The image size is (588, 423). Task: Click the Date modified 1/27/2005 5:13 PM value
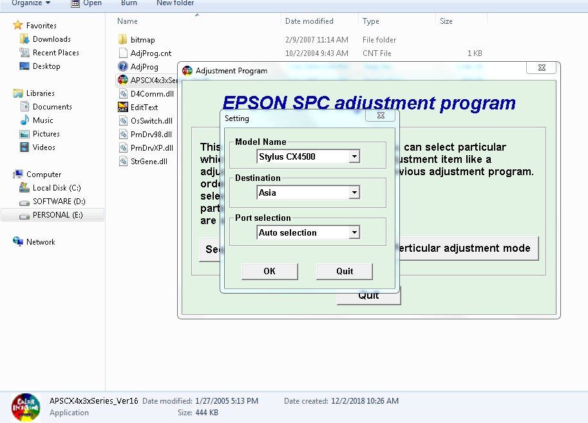pyautogui.click(x=227, y=401)
